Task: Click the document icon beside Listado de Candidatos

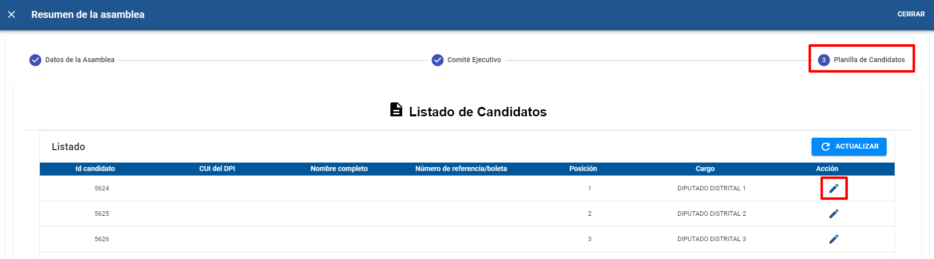Action: 396,110
